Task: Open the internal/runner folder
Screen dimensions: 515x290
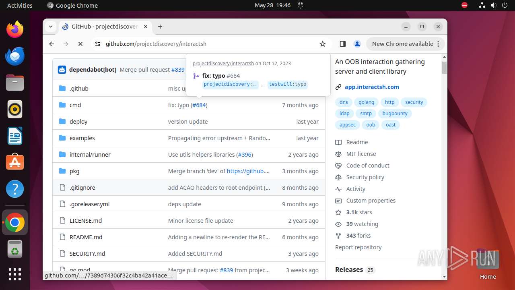Action: pos(90,155)
